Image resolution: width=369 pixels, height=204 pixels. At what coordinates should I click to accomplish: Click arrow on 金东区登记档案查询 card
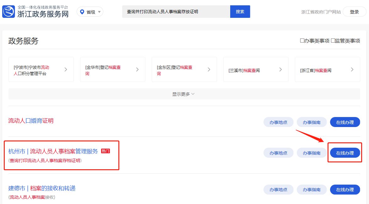209,69
